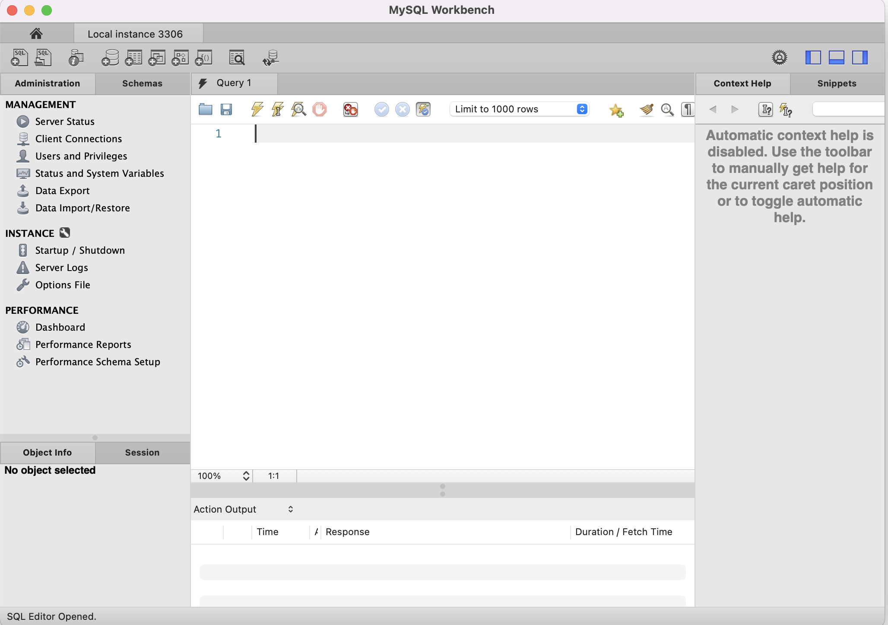Click the Stop execution hand icon
The width and height of the screenshot is (888, 625).
pyautogui.click(x=320, y=109)
